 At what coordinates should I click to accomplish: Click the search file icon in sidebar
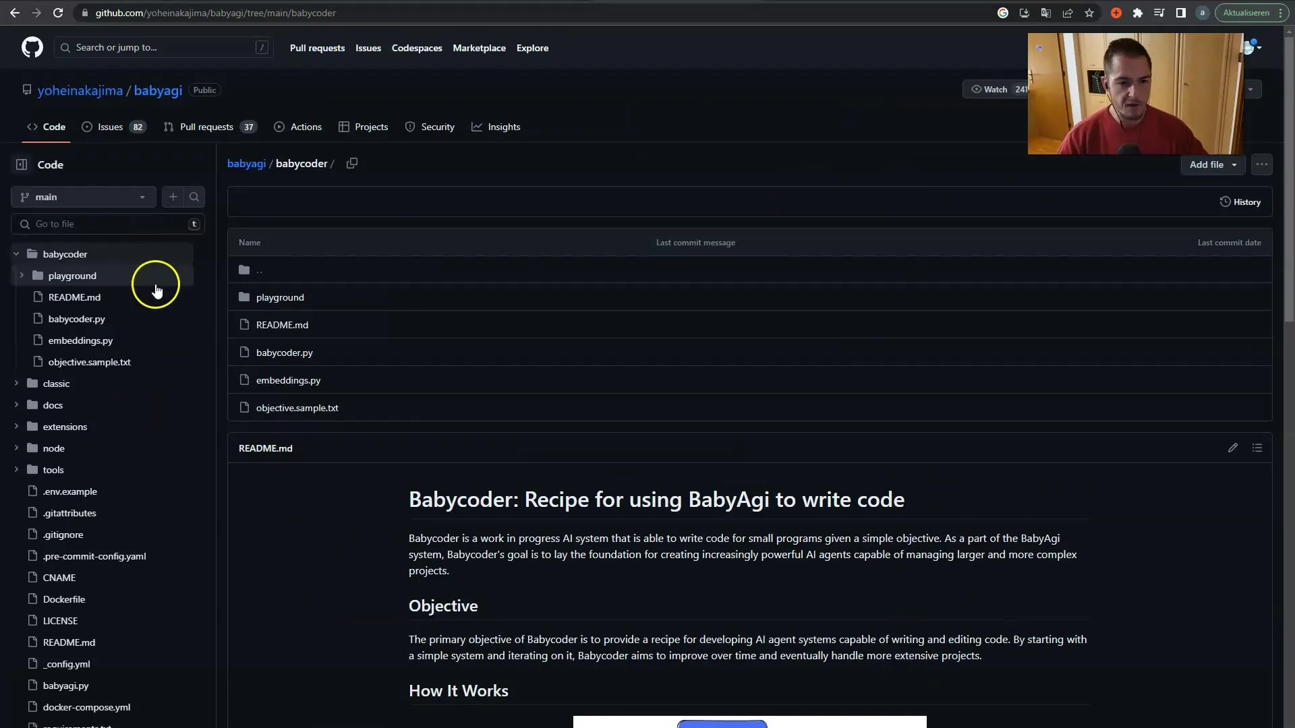(194, 196)
